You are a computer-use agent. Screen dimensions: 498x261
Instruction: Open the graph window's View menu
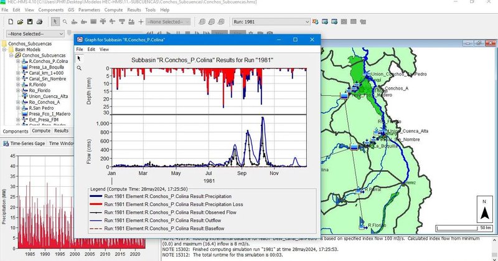pos(104,49)
